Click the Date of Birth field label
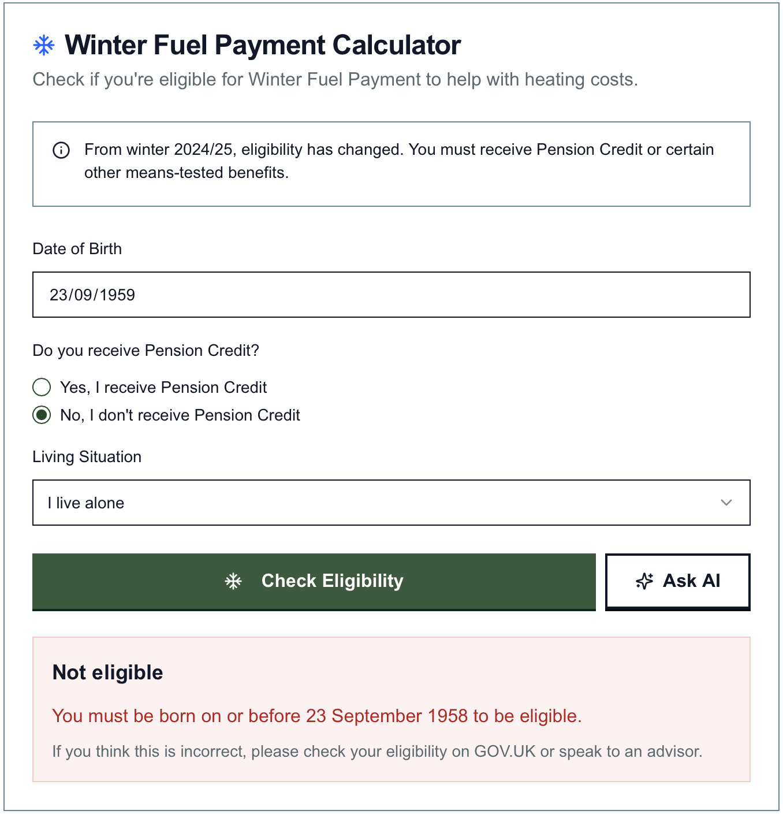This screenshot has width=783, height=818. pyautogui.click(x=77, y=249)
